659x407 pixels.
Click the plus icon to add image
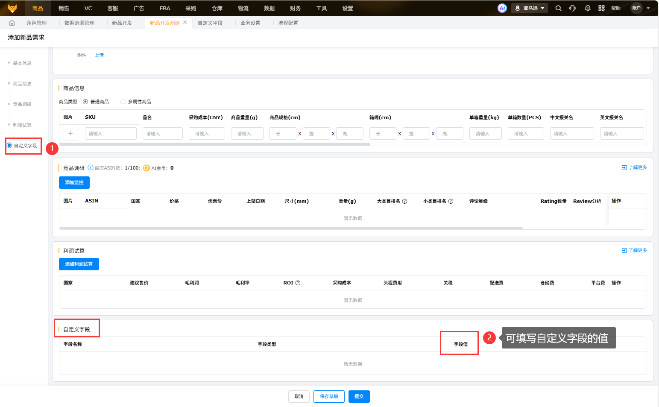coord(70,134)
